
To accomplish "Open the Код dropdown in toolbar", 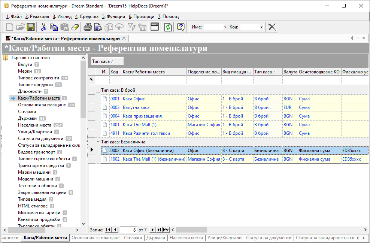I will (261, 27).
